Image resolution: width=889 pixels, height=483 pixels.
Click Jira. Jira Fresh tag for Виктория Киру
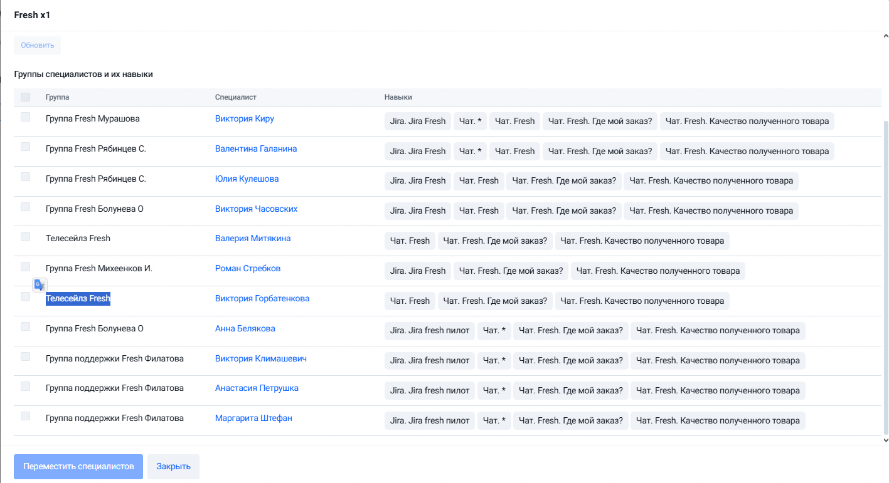click(418, 121)
